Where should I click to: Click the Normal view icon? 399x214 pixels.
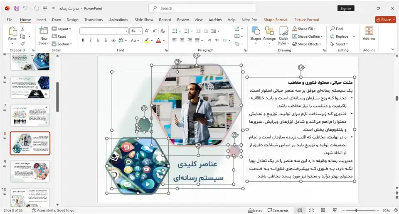[x=300, y=210]
